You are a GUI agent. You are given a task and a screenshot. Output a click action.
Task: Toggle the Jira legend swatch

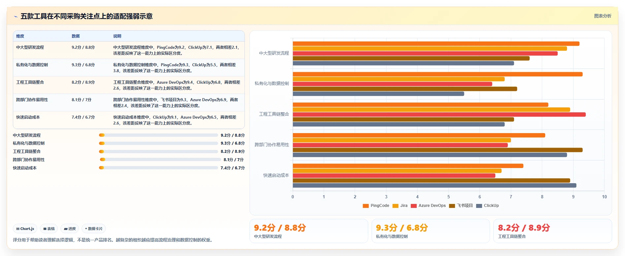click(x=395, y=206)
